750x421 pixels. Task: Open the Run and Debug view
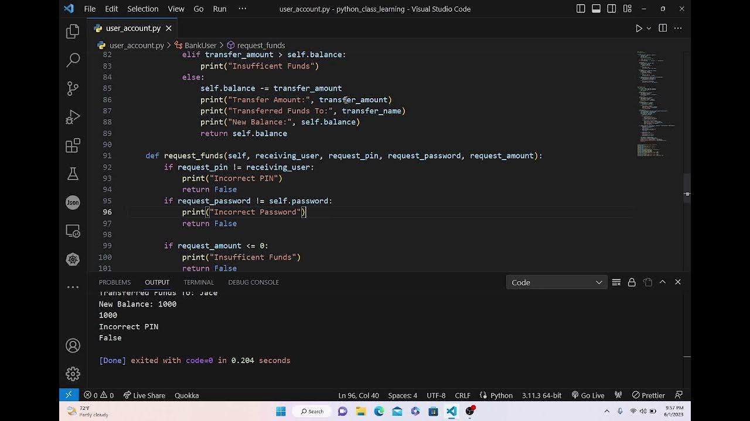pyautogui.click(x=73, y=116)
